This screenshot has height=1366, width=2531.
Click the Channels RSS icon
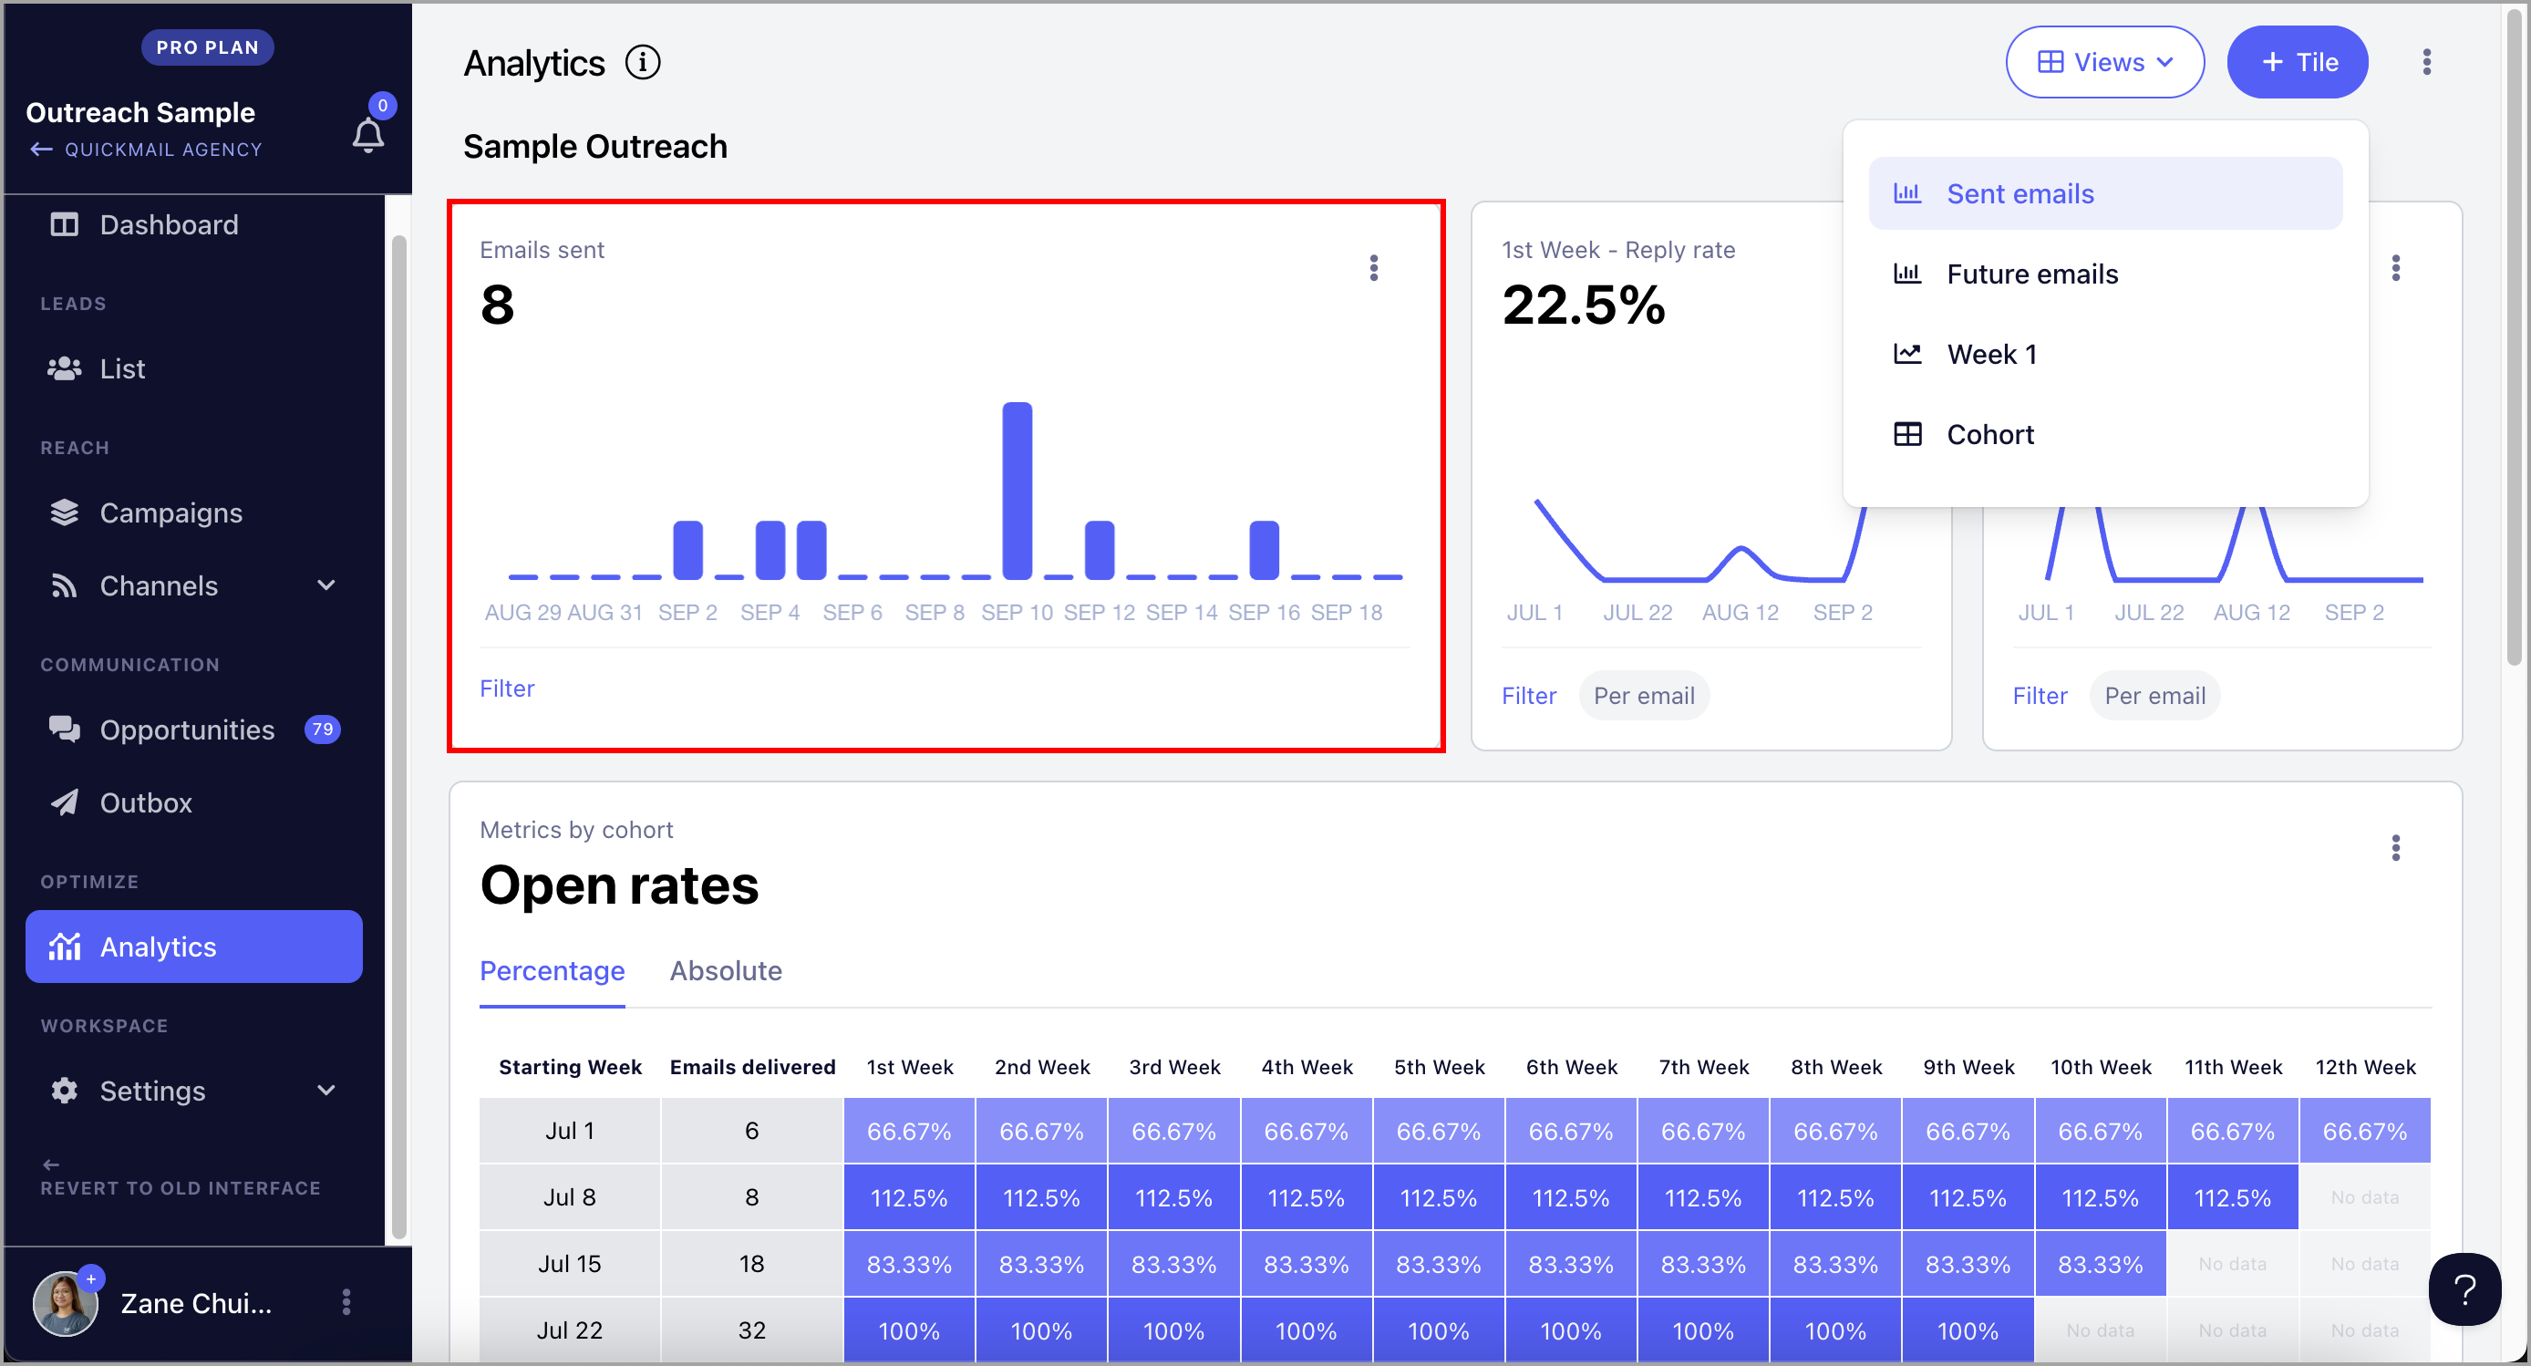[x=65, y=585]
